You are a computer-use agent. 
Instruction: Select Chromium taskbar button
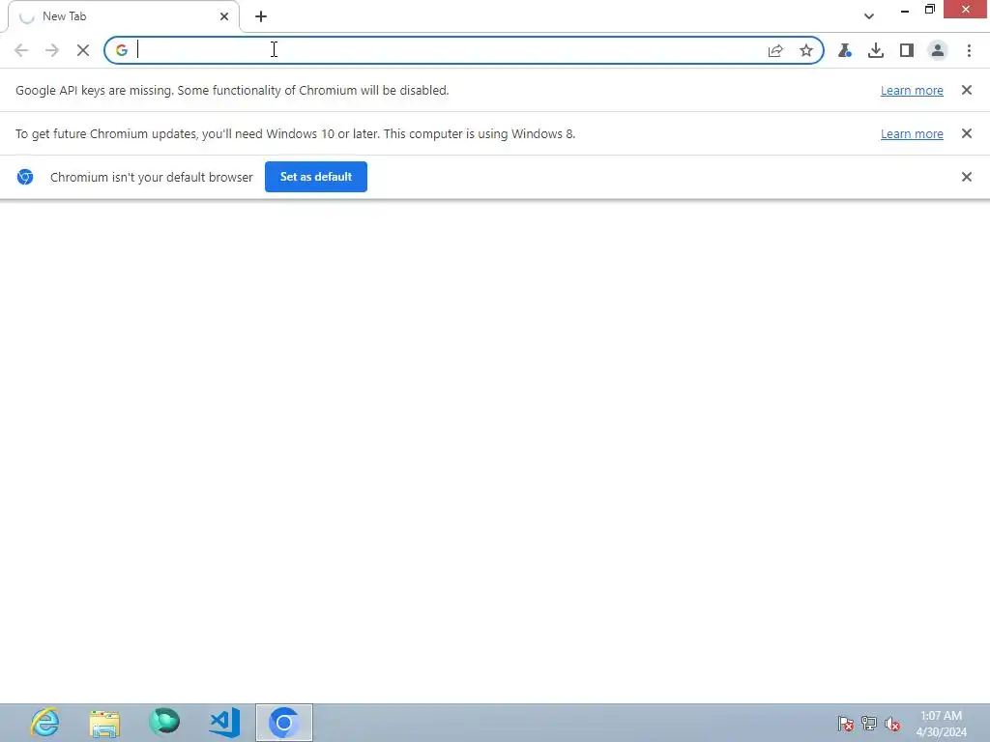284,723
